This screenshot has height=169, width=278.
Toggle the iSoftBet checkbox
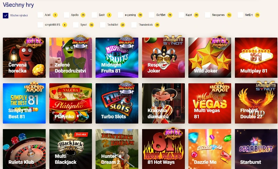152,15
